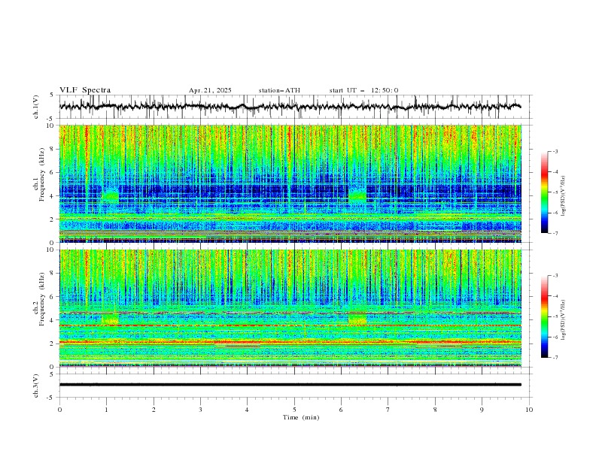Click the ch.1 green burst after 6 minutes
Viewport: 596px width, 460px height.
(357, 195)
